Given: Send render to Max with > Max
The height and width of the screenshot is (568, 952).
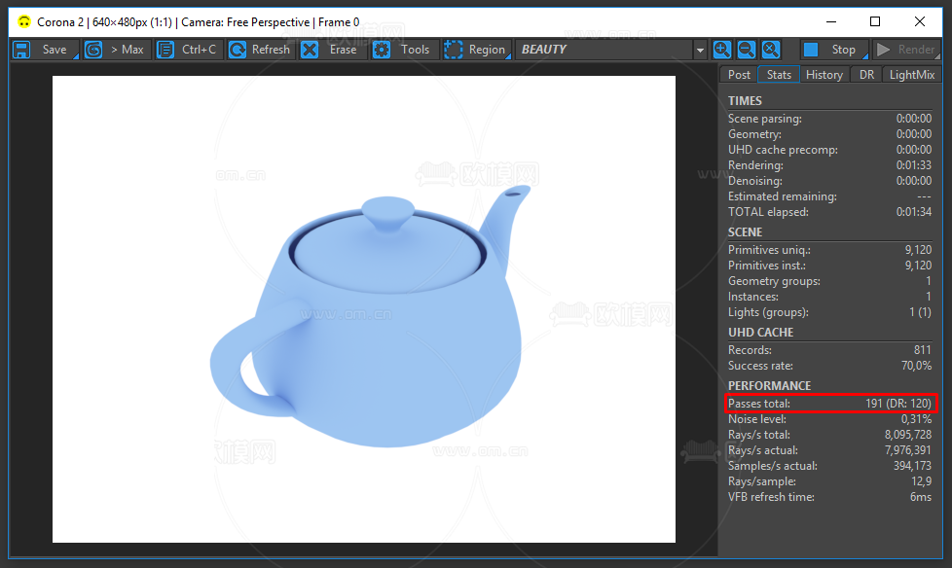Looking at the screenshot, I should [x=115, y=50].
